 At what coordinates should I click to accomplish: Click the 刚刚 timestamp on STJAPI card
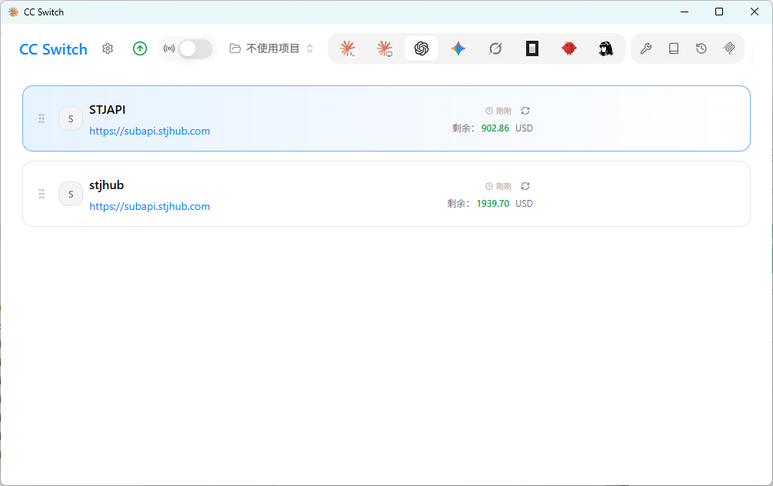coord(503,111)
